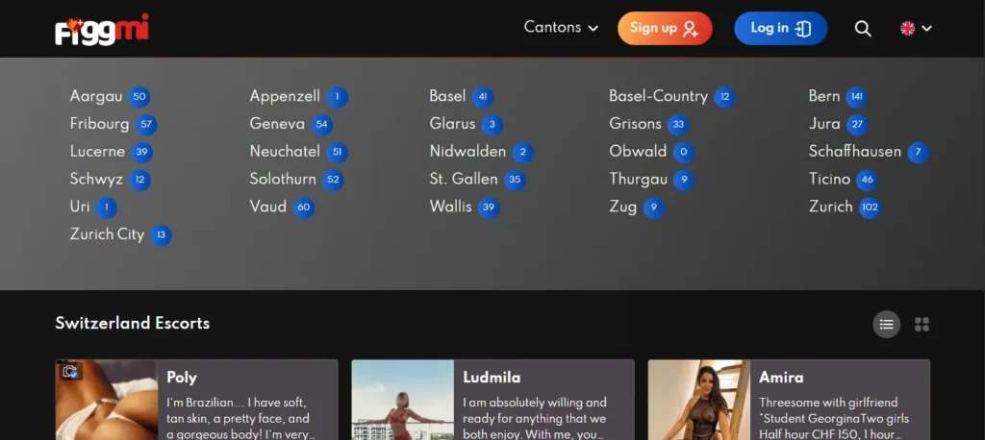Switch to grid view layout

pos(922,325)
